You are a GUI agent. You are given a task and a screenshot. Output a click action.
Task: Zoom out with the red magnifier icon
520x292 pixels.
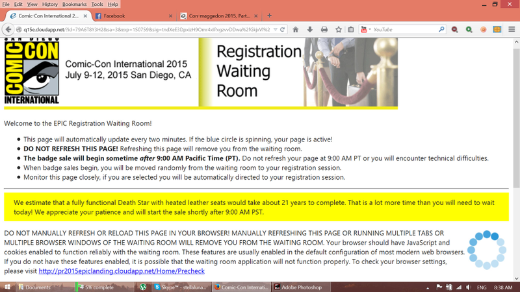(454, 29)
